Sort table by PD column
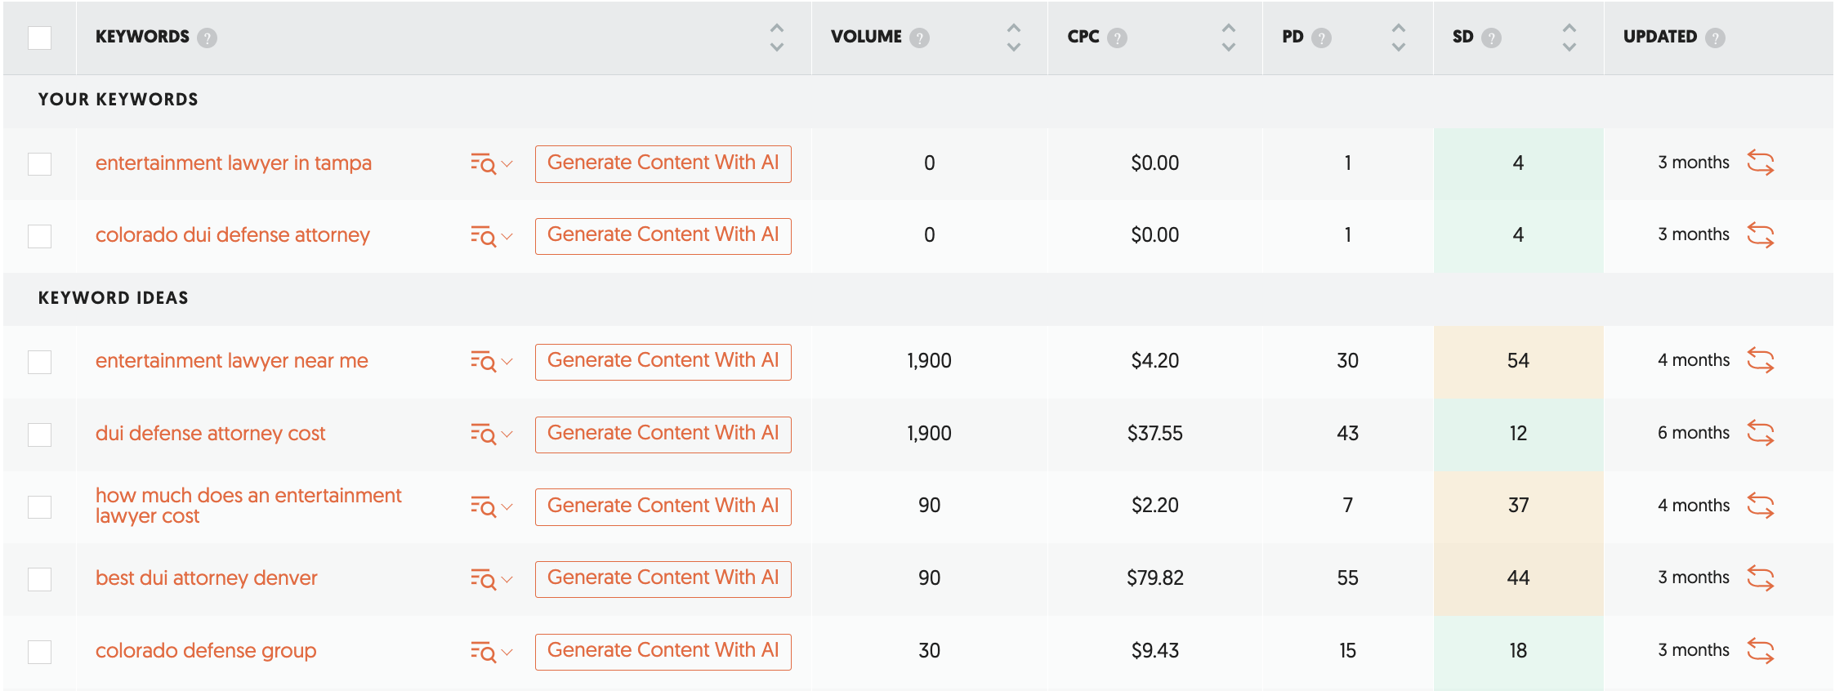The width and height of the screenshot is (1835, 691). (1398, 38)
